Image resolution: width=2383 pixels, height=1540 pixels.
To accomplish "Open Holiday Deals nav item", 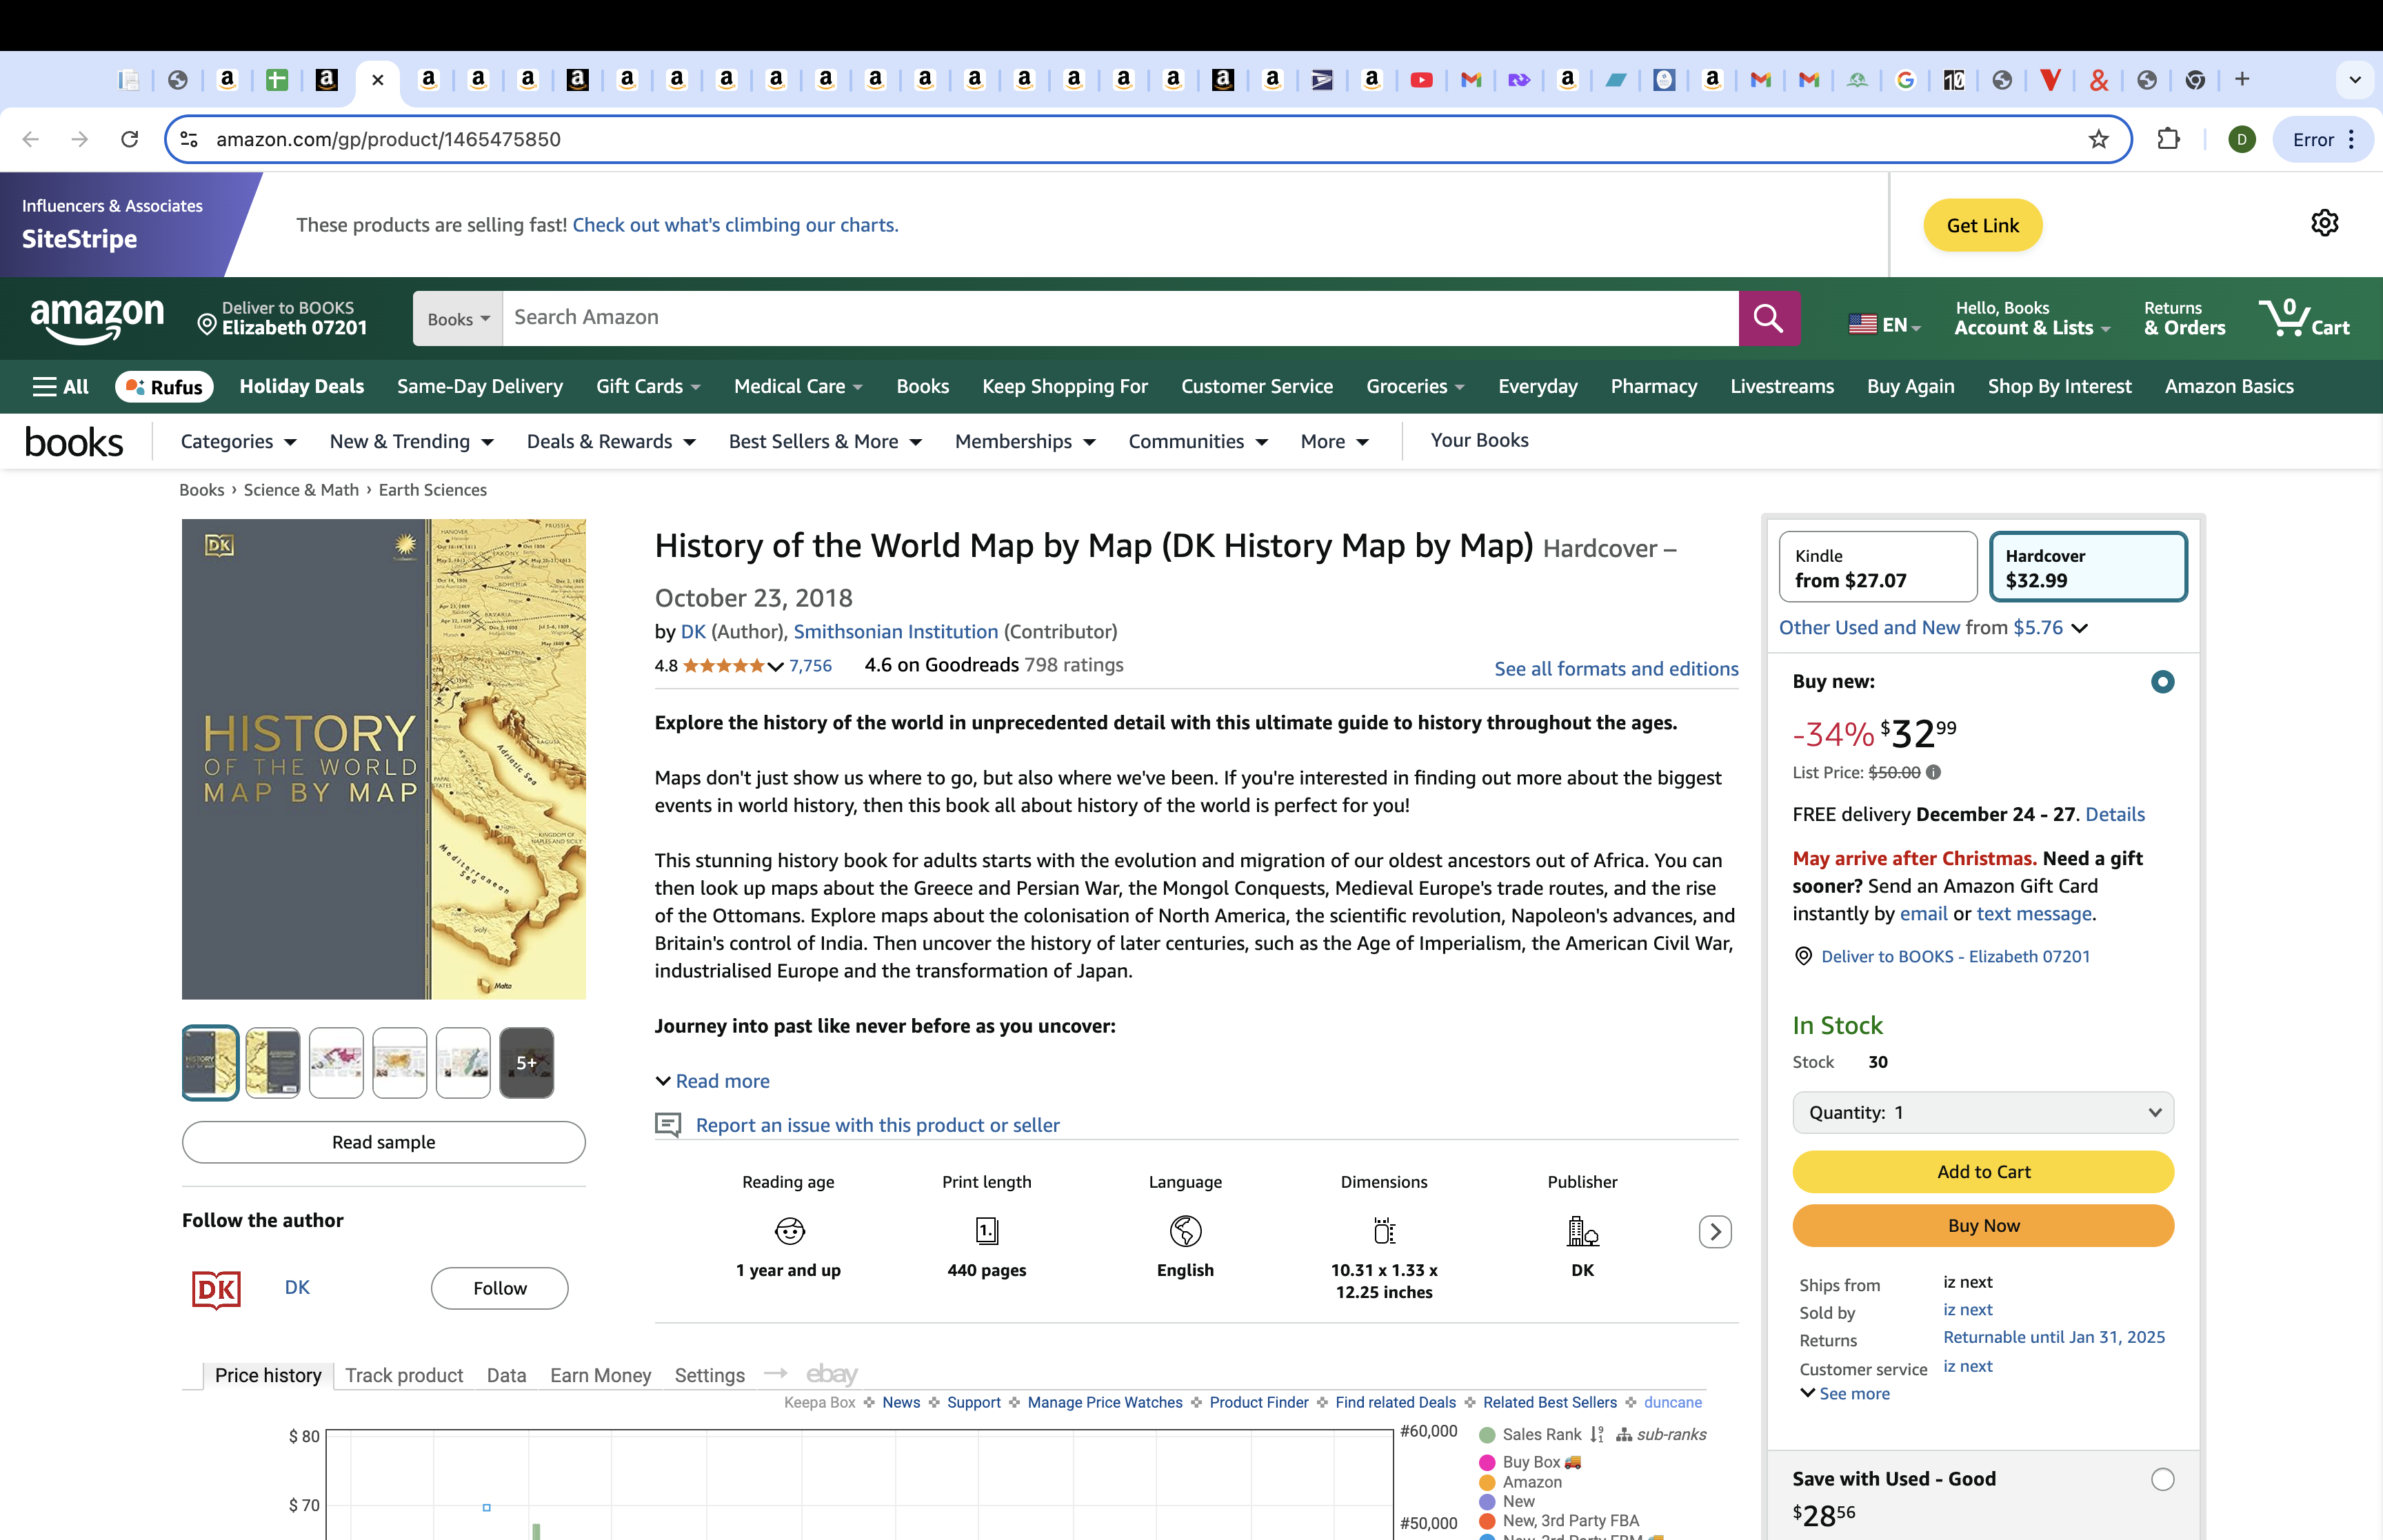I will 301,386.
